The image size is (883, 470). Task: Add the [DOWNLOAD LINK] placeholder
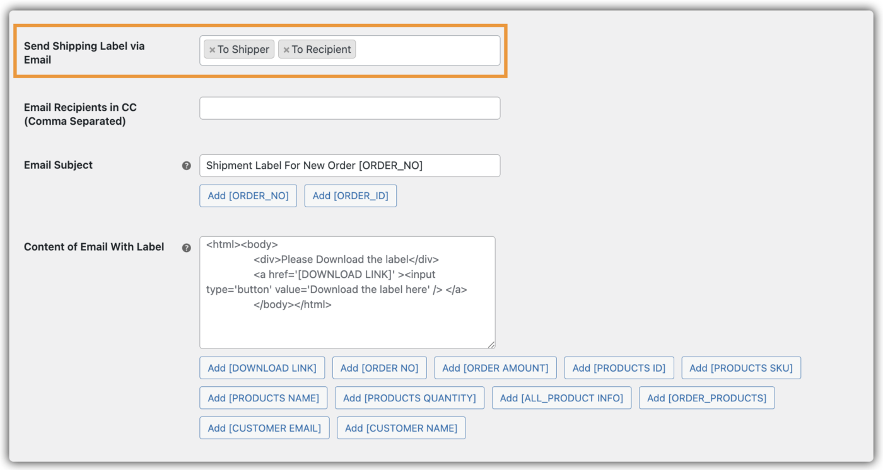point(262,368)
